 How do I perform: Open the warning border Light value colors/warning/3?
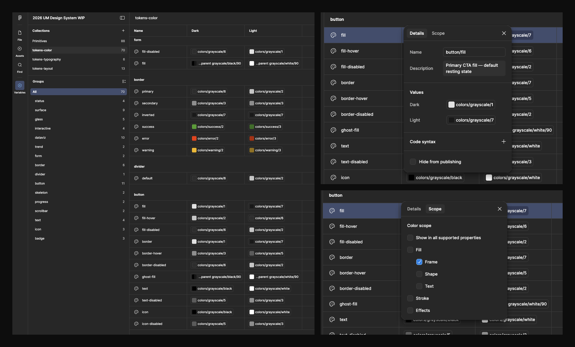tap(266, 150)
